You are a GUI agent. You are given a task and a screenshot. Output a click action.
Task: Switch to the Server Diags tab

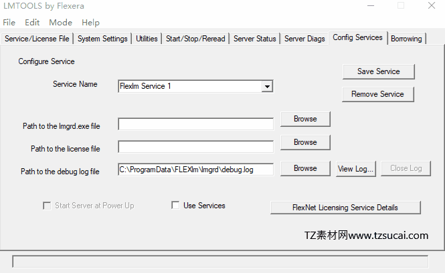tap(304, 39)
